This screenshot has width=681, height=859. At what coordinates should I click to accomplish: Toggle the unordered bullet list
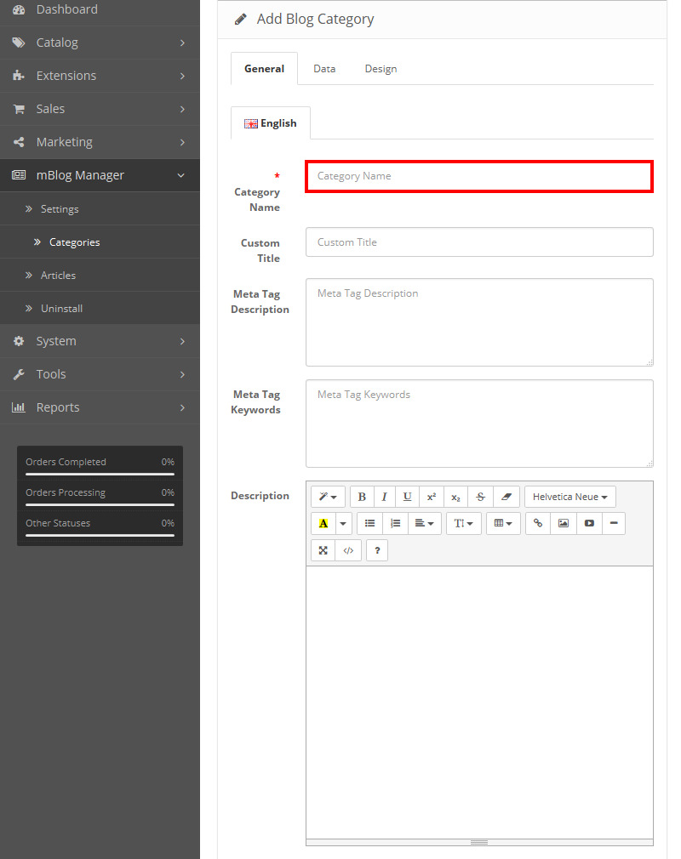coord(369,524)
